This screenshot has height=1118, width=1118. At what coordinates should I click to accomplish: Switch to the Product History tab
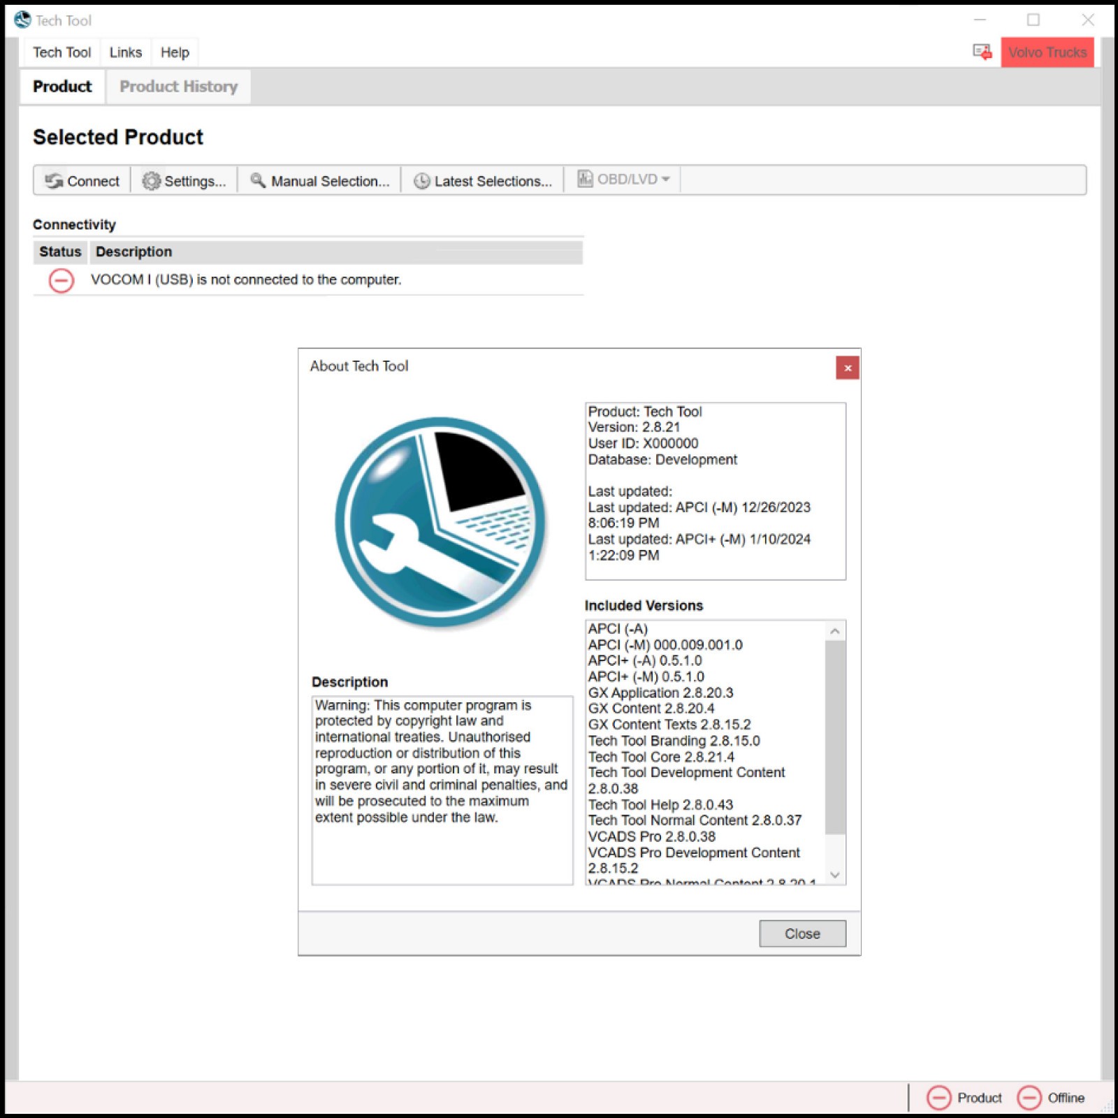point(179,87)
